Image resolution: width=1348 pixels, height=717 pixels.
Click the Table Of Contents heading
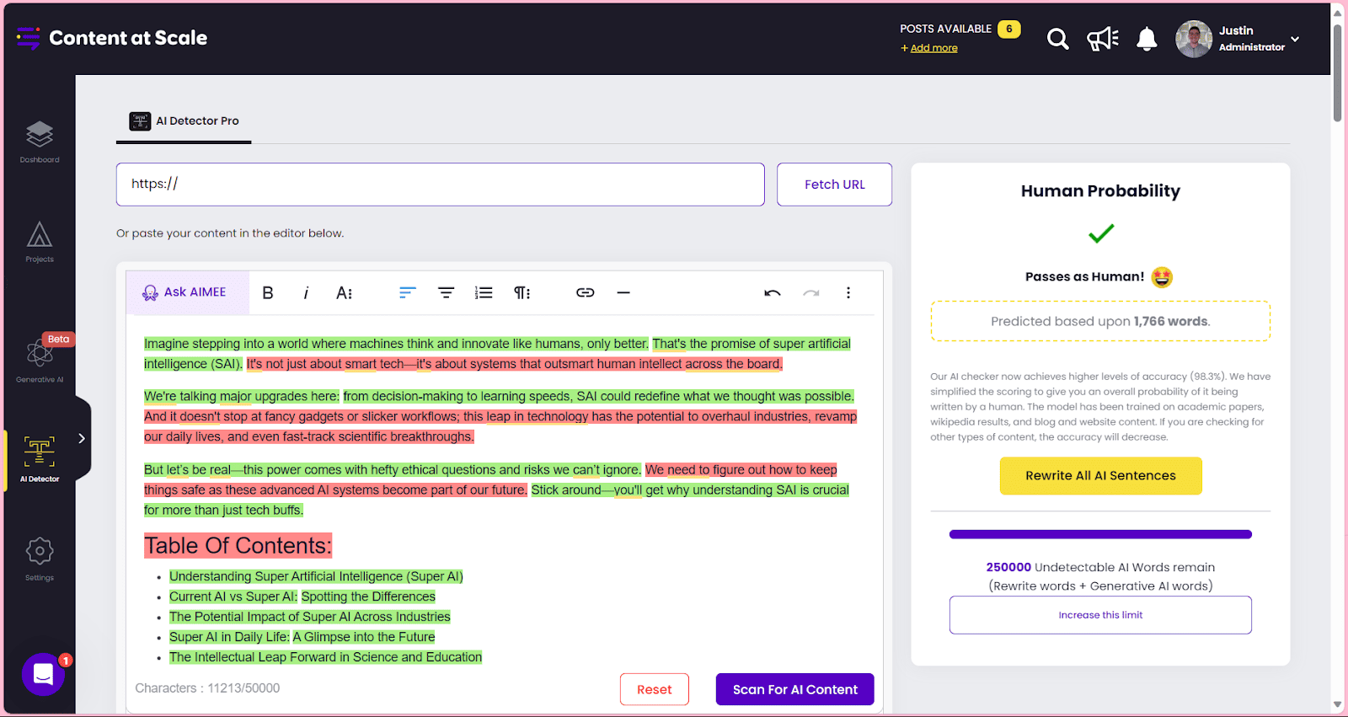tap(238, 546)
